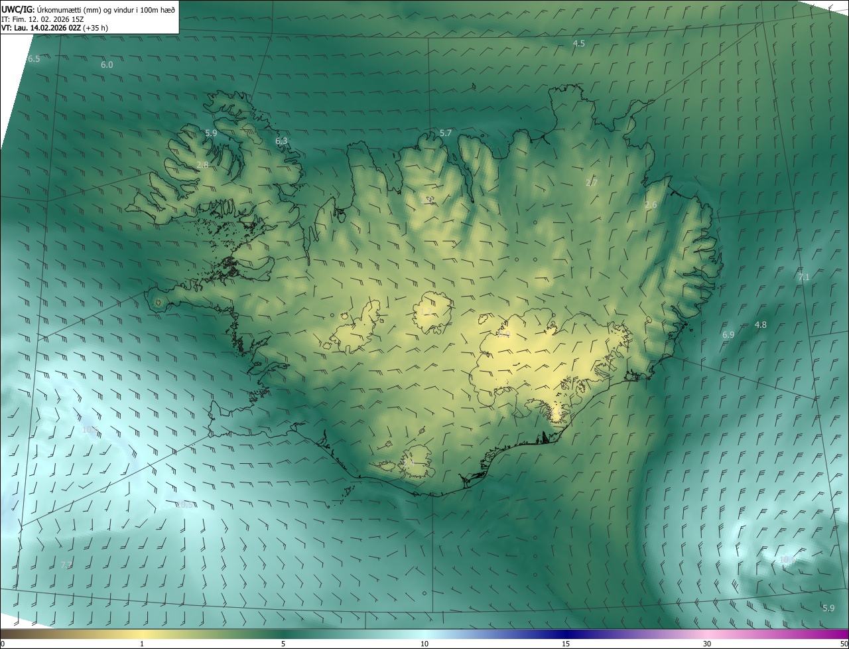
Task: Select the 2.6 value label on the map
Action: click(x=651, y=205)
